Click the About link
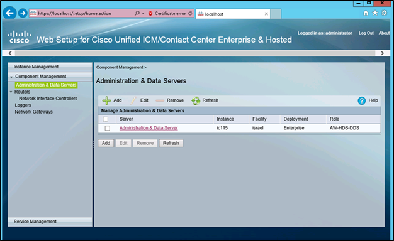 click(x=384, y=33)
